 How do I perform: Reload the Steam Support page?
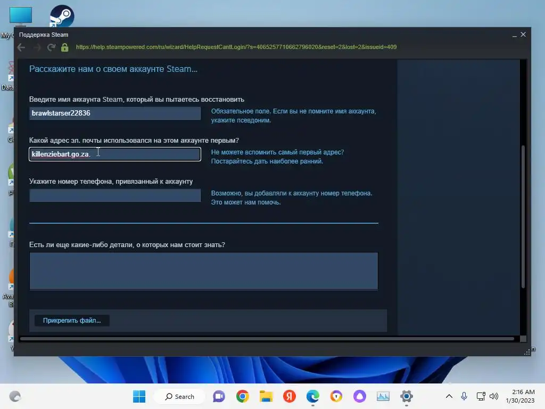52,47
